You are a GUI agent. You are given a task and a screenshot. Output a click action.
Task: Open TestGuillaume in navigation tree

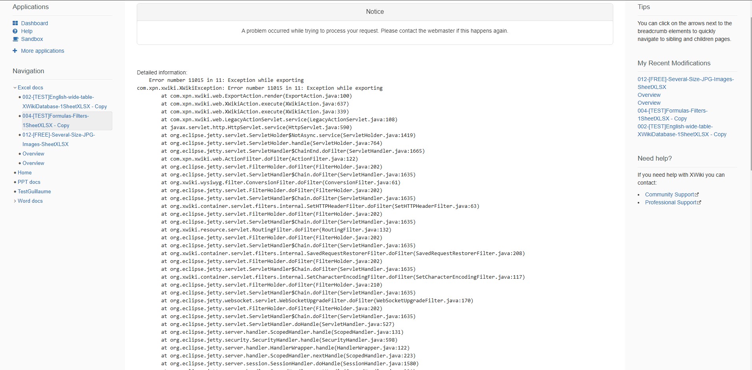click(x=34, y=192)
